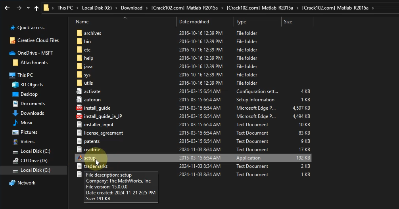Select the java folder in file list

(88, 66)
